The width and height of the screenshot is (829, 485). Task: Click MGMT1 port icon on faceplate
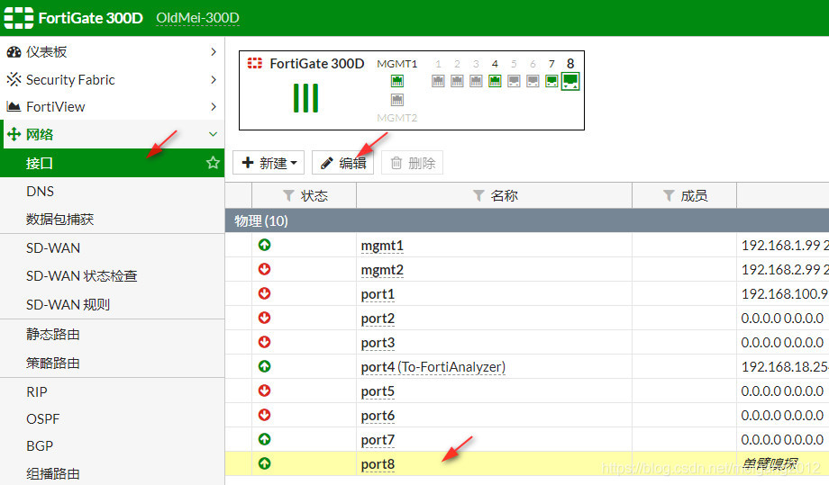tap(397, 81)
